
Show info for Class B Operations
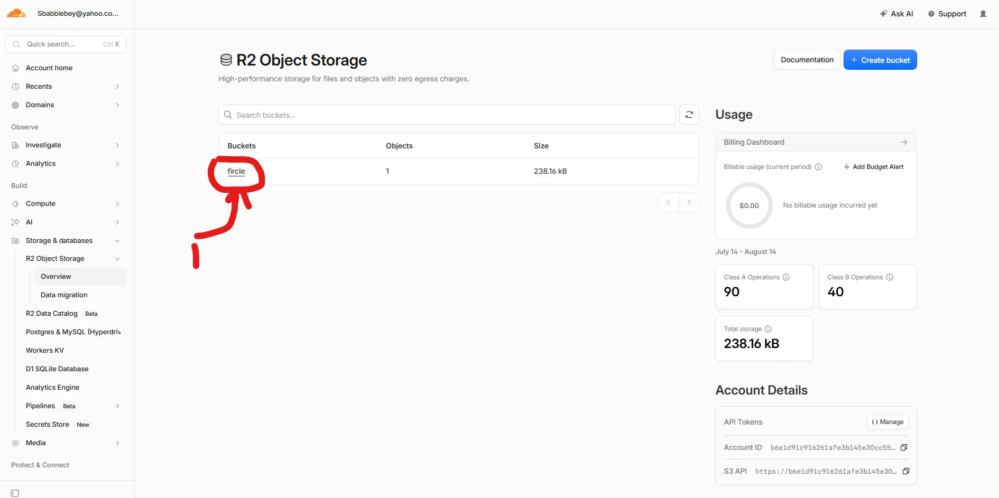point(890,277)
